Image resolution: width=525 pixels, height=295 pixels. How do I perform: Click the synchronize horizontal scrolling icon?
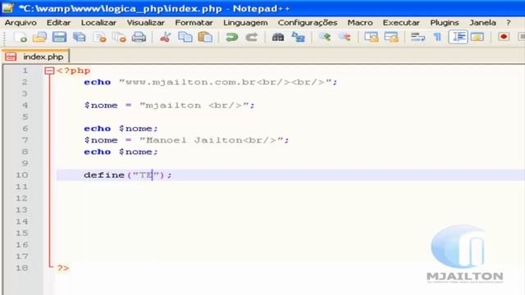click(x=391, y=37)
